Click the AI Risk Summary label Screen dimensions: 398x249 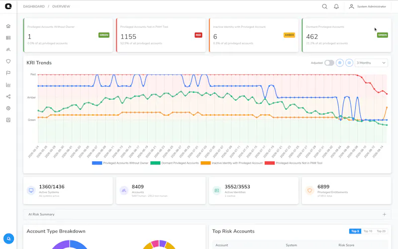coord(41,215)
